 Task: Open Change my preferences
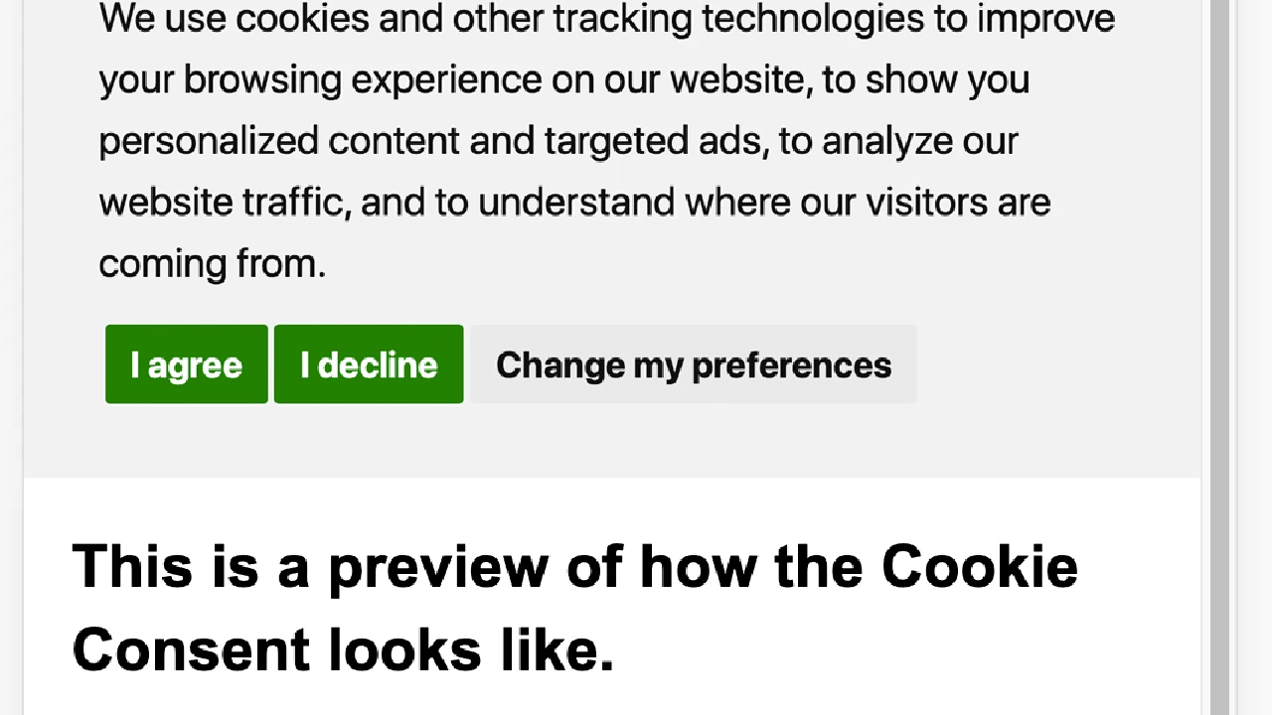point(693,364)
